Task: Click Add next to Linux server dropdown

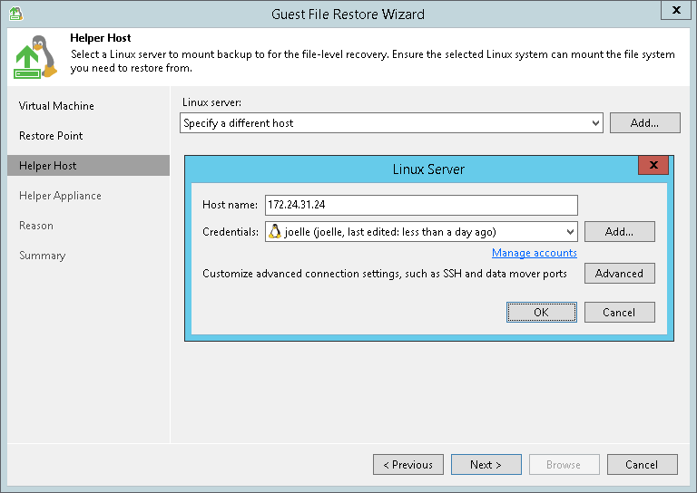Action: 644,122
